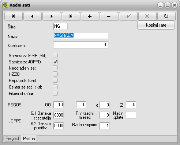
Task: Click the Način isplate field
Action: (131, 115)
